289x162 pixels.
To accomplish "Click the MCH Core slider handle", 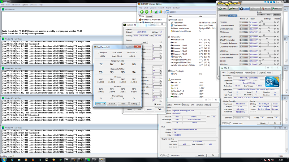I will pos(265,50).
